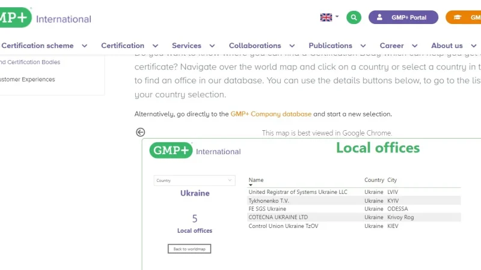This screenshot has width=481, height=270.
Task: Click the back arrow circle above the map
Action: pyautogui.click(x=141, y=132)
